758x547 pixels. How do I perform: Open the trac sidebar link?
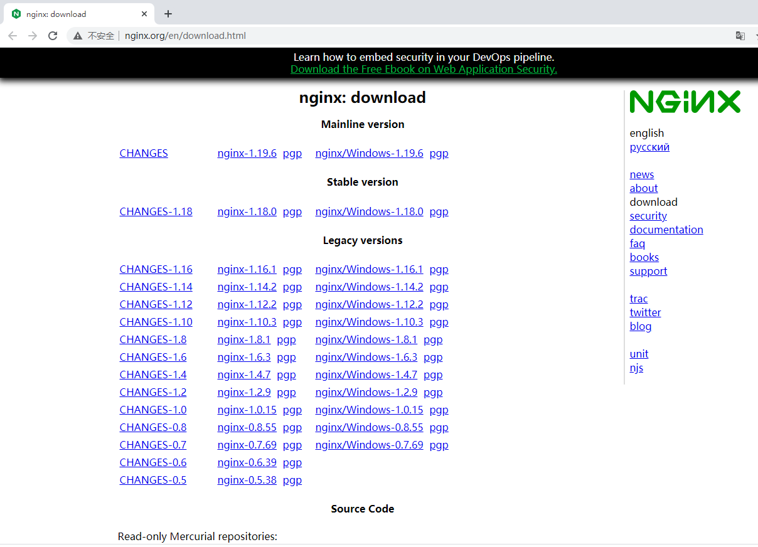click(x=638, y=299)
